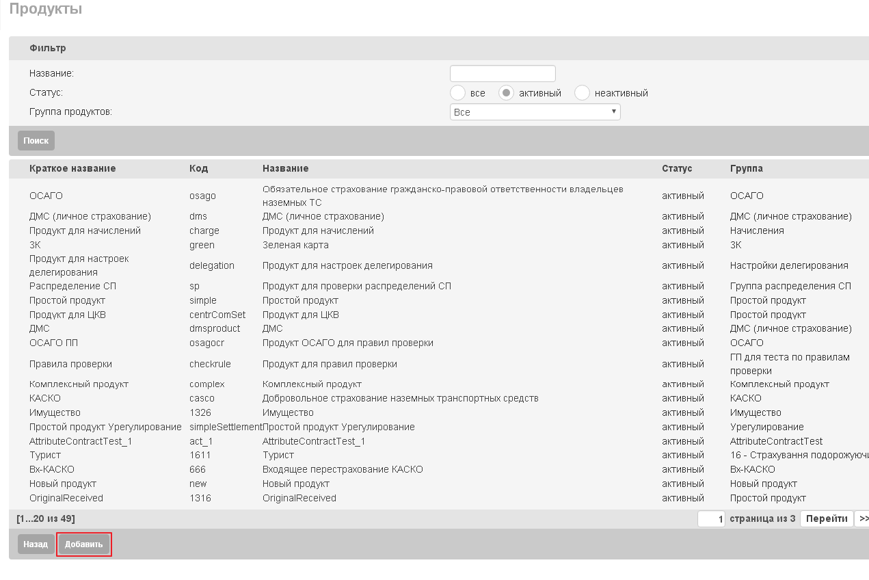Sort by 'Краткое название' column header
The height and width of the screenshot is (580, 869).
72,168
